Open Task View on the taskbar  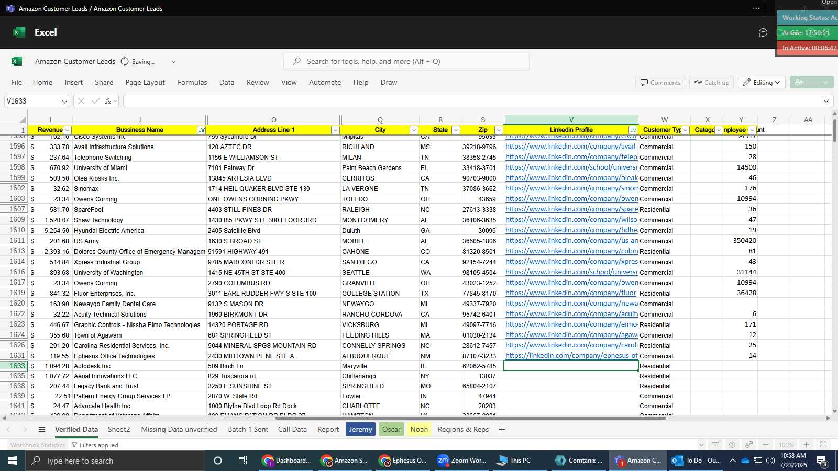click(242, 461)
